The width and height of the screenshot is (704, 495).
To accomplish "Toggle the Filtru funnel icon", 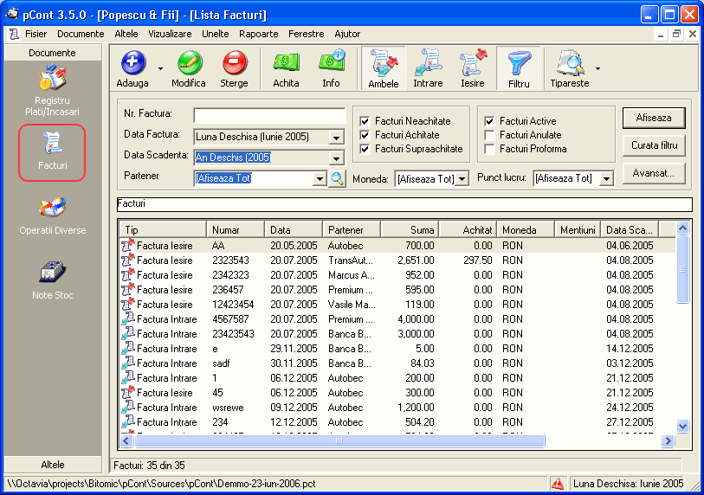I will tap(519, 63).
